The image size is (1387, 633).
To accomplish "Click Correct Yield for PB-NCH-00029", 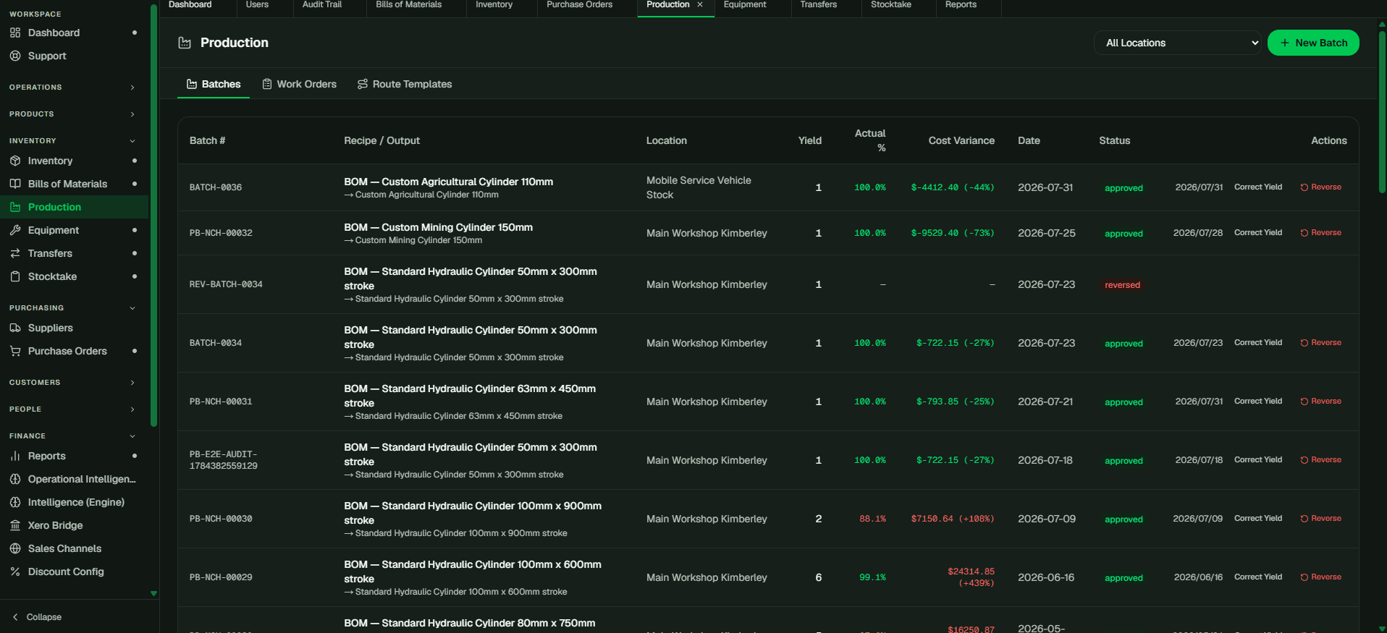I will 1257,577.
